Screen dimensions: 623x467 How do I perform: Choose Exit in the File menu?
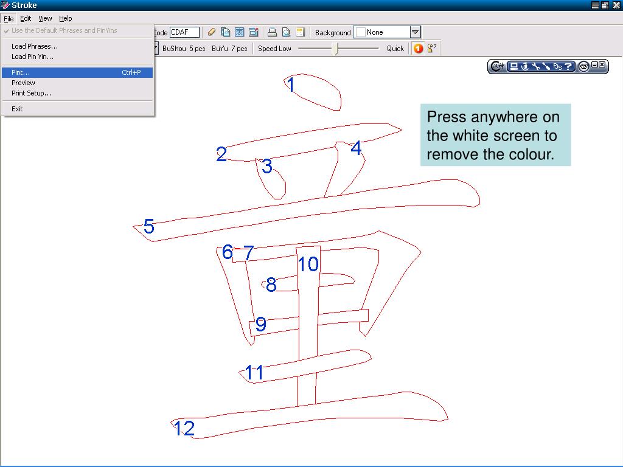pyautogui.click(x=77, y=109)
